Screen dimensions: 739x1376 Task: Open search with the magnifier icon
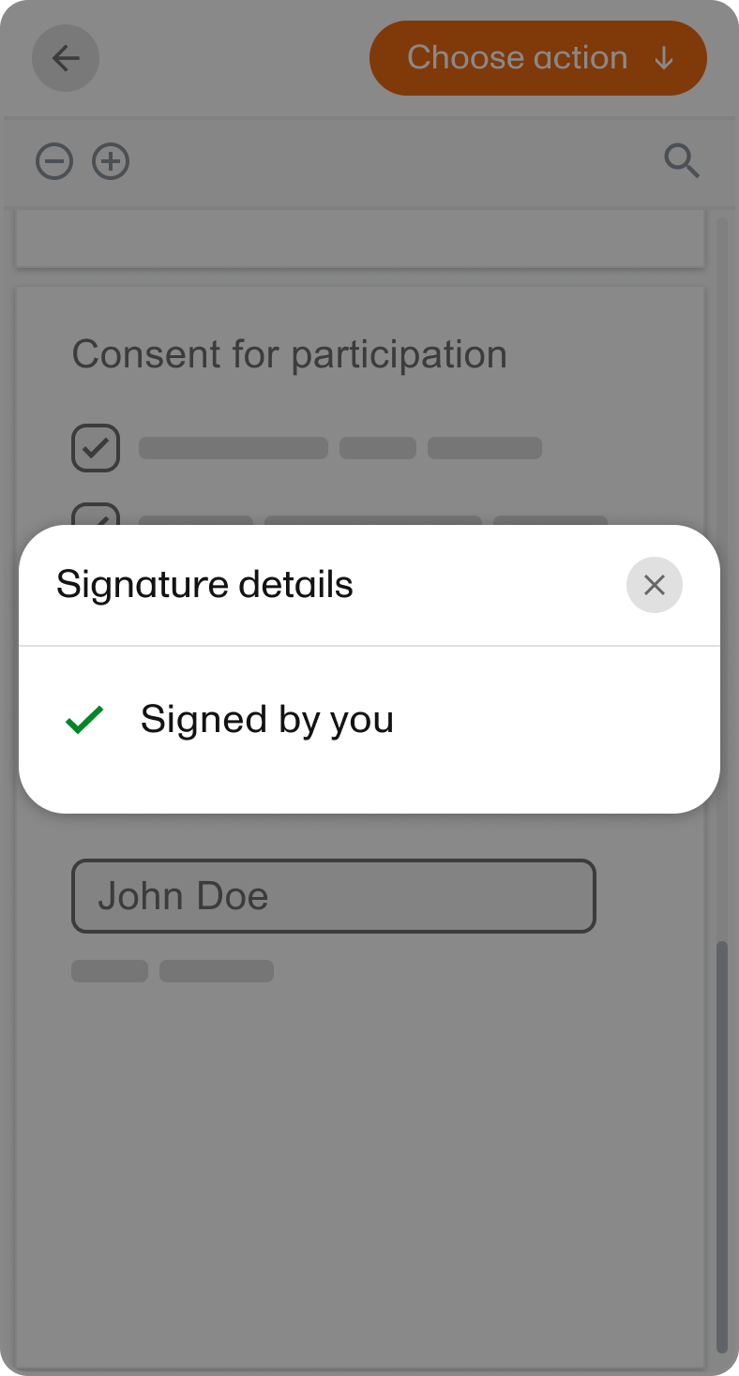coord(682,162)
